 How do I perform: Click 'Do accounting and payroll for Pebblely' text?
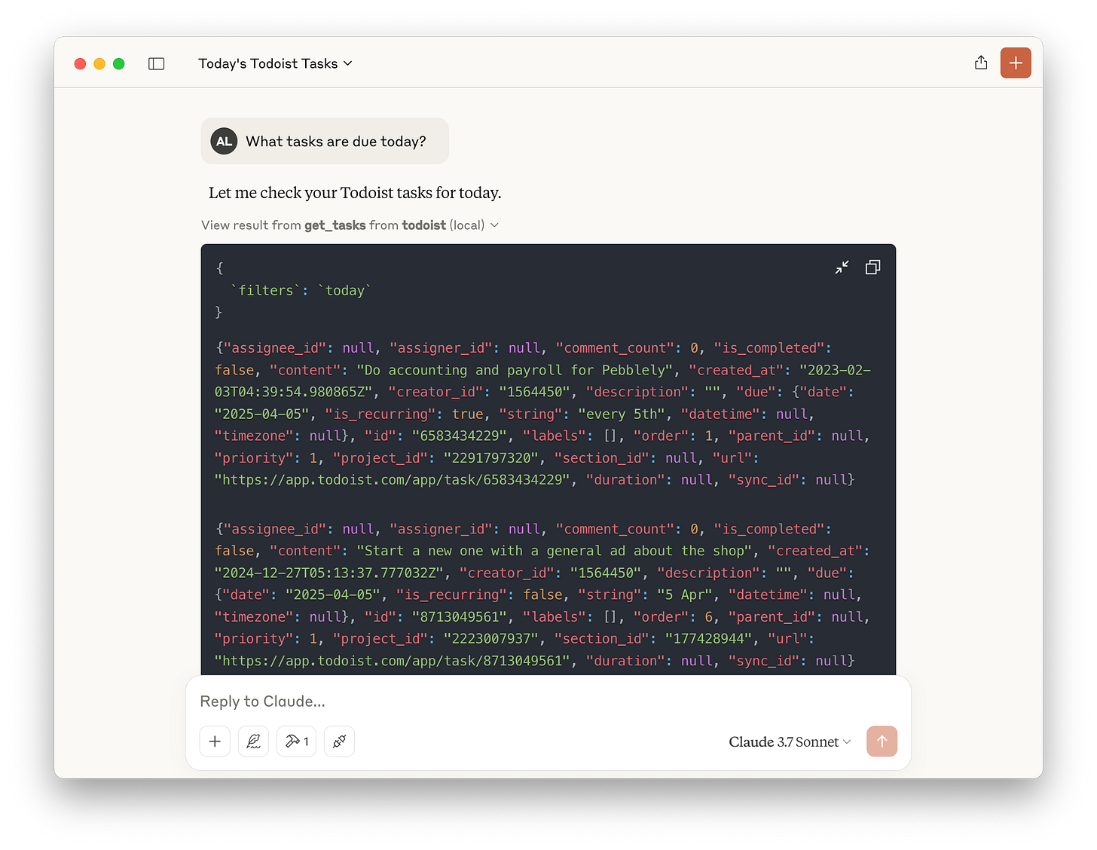515,371
